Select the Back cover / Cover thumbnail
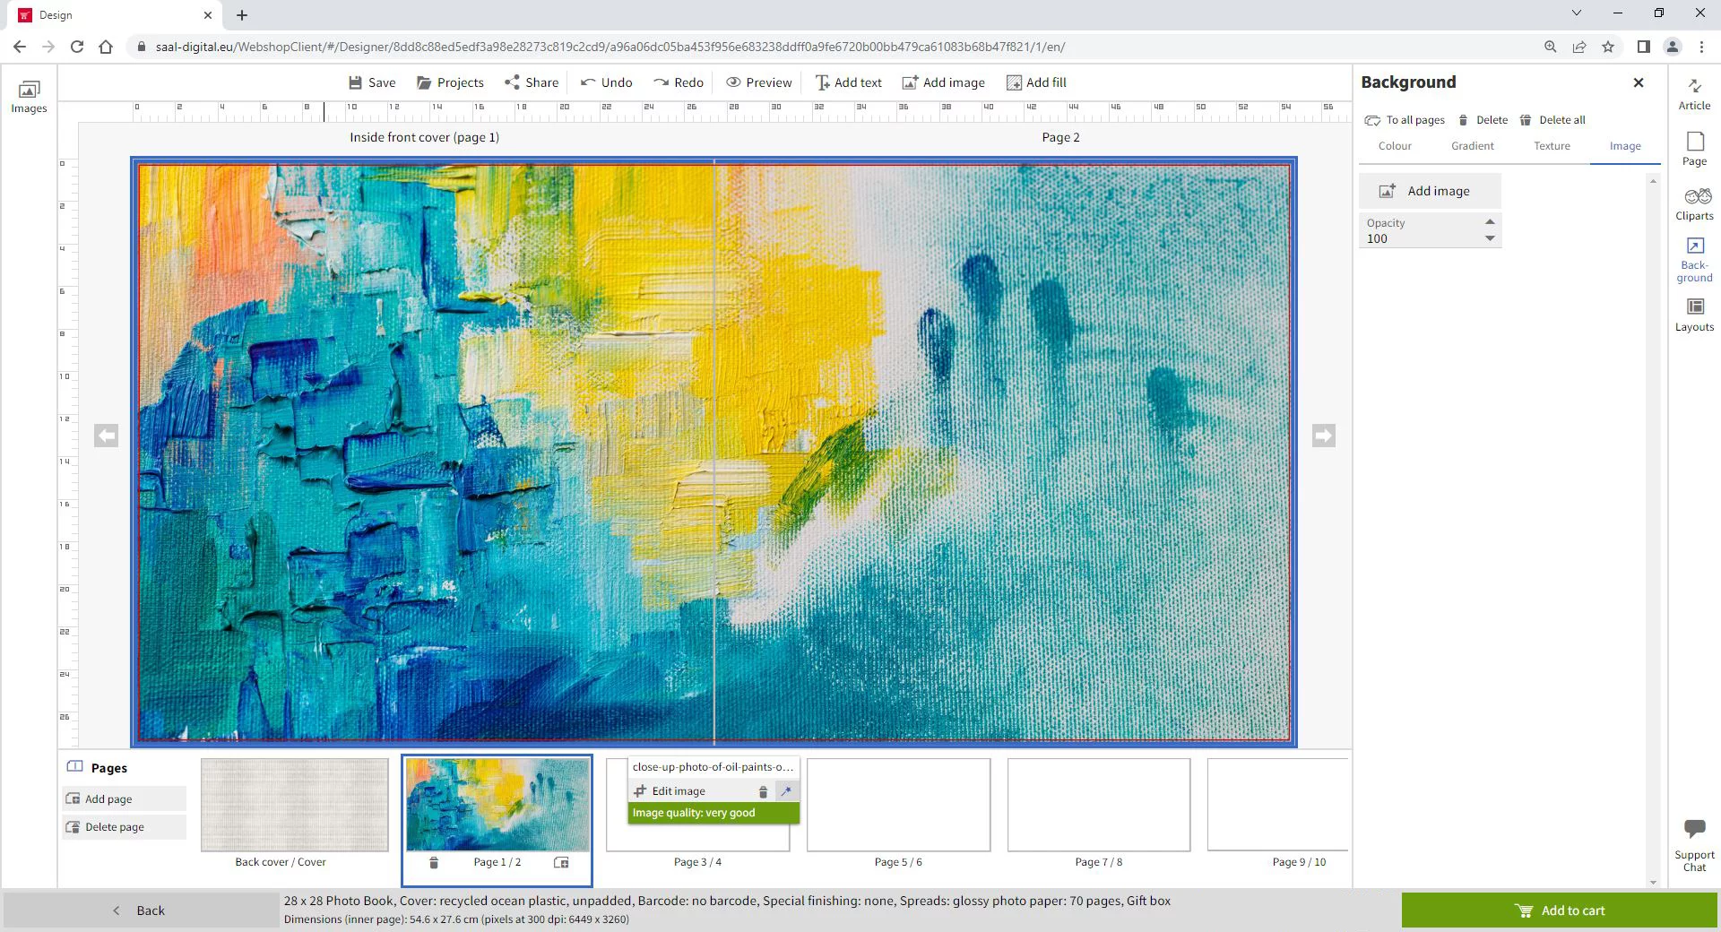This screenshot has width=1721, height=932. (294, 805)
